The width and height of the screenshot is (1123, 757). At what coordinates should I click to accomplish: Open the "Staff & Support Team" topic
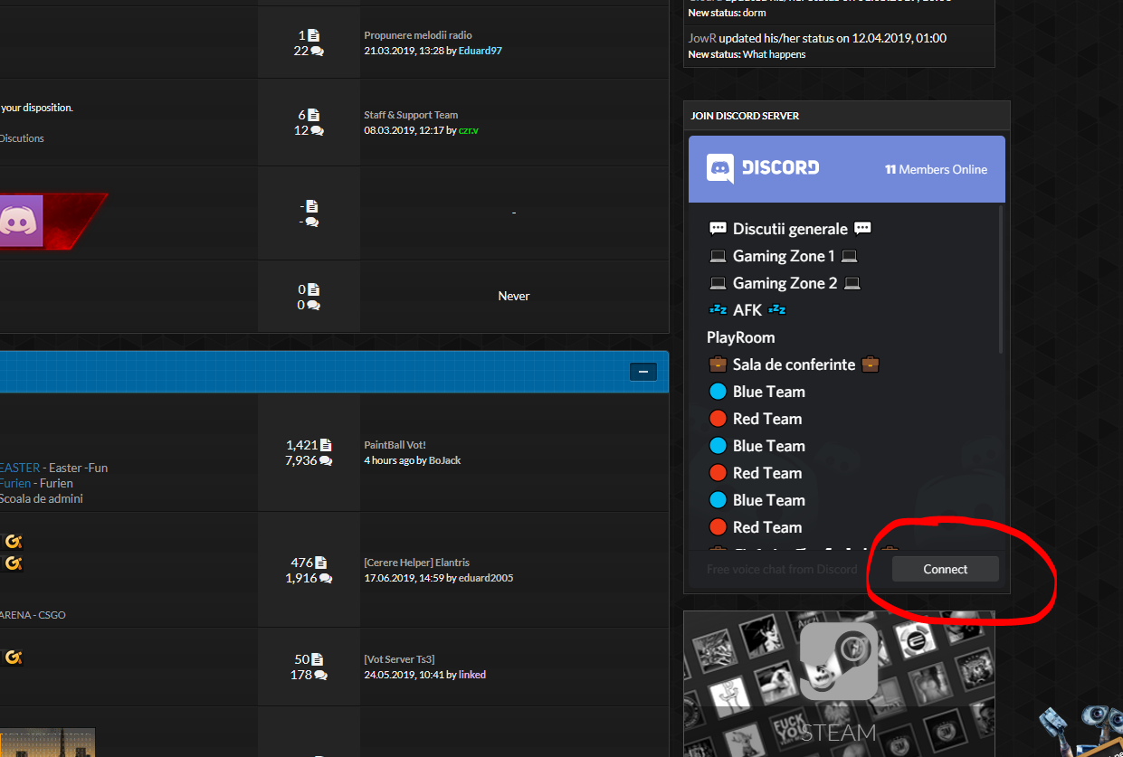click(411, 115)
